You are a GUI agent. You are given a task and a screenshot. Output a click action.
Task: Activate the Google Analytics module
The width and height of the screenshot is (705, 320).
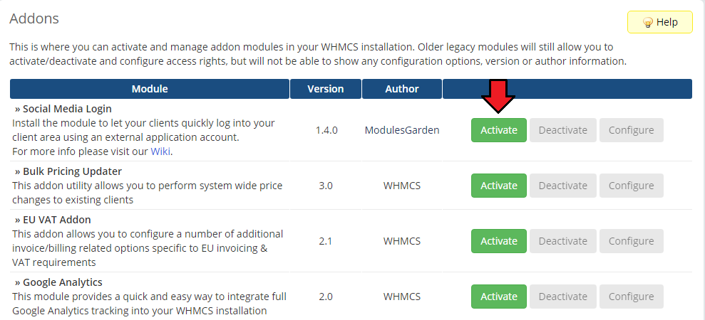click(x=498, y=297)
